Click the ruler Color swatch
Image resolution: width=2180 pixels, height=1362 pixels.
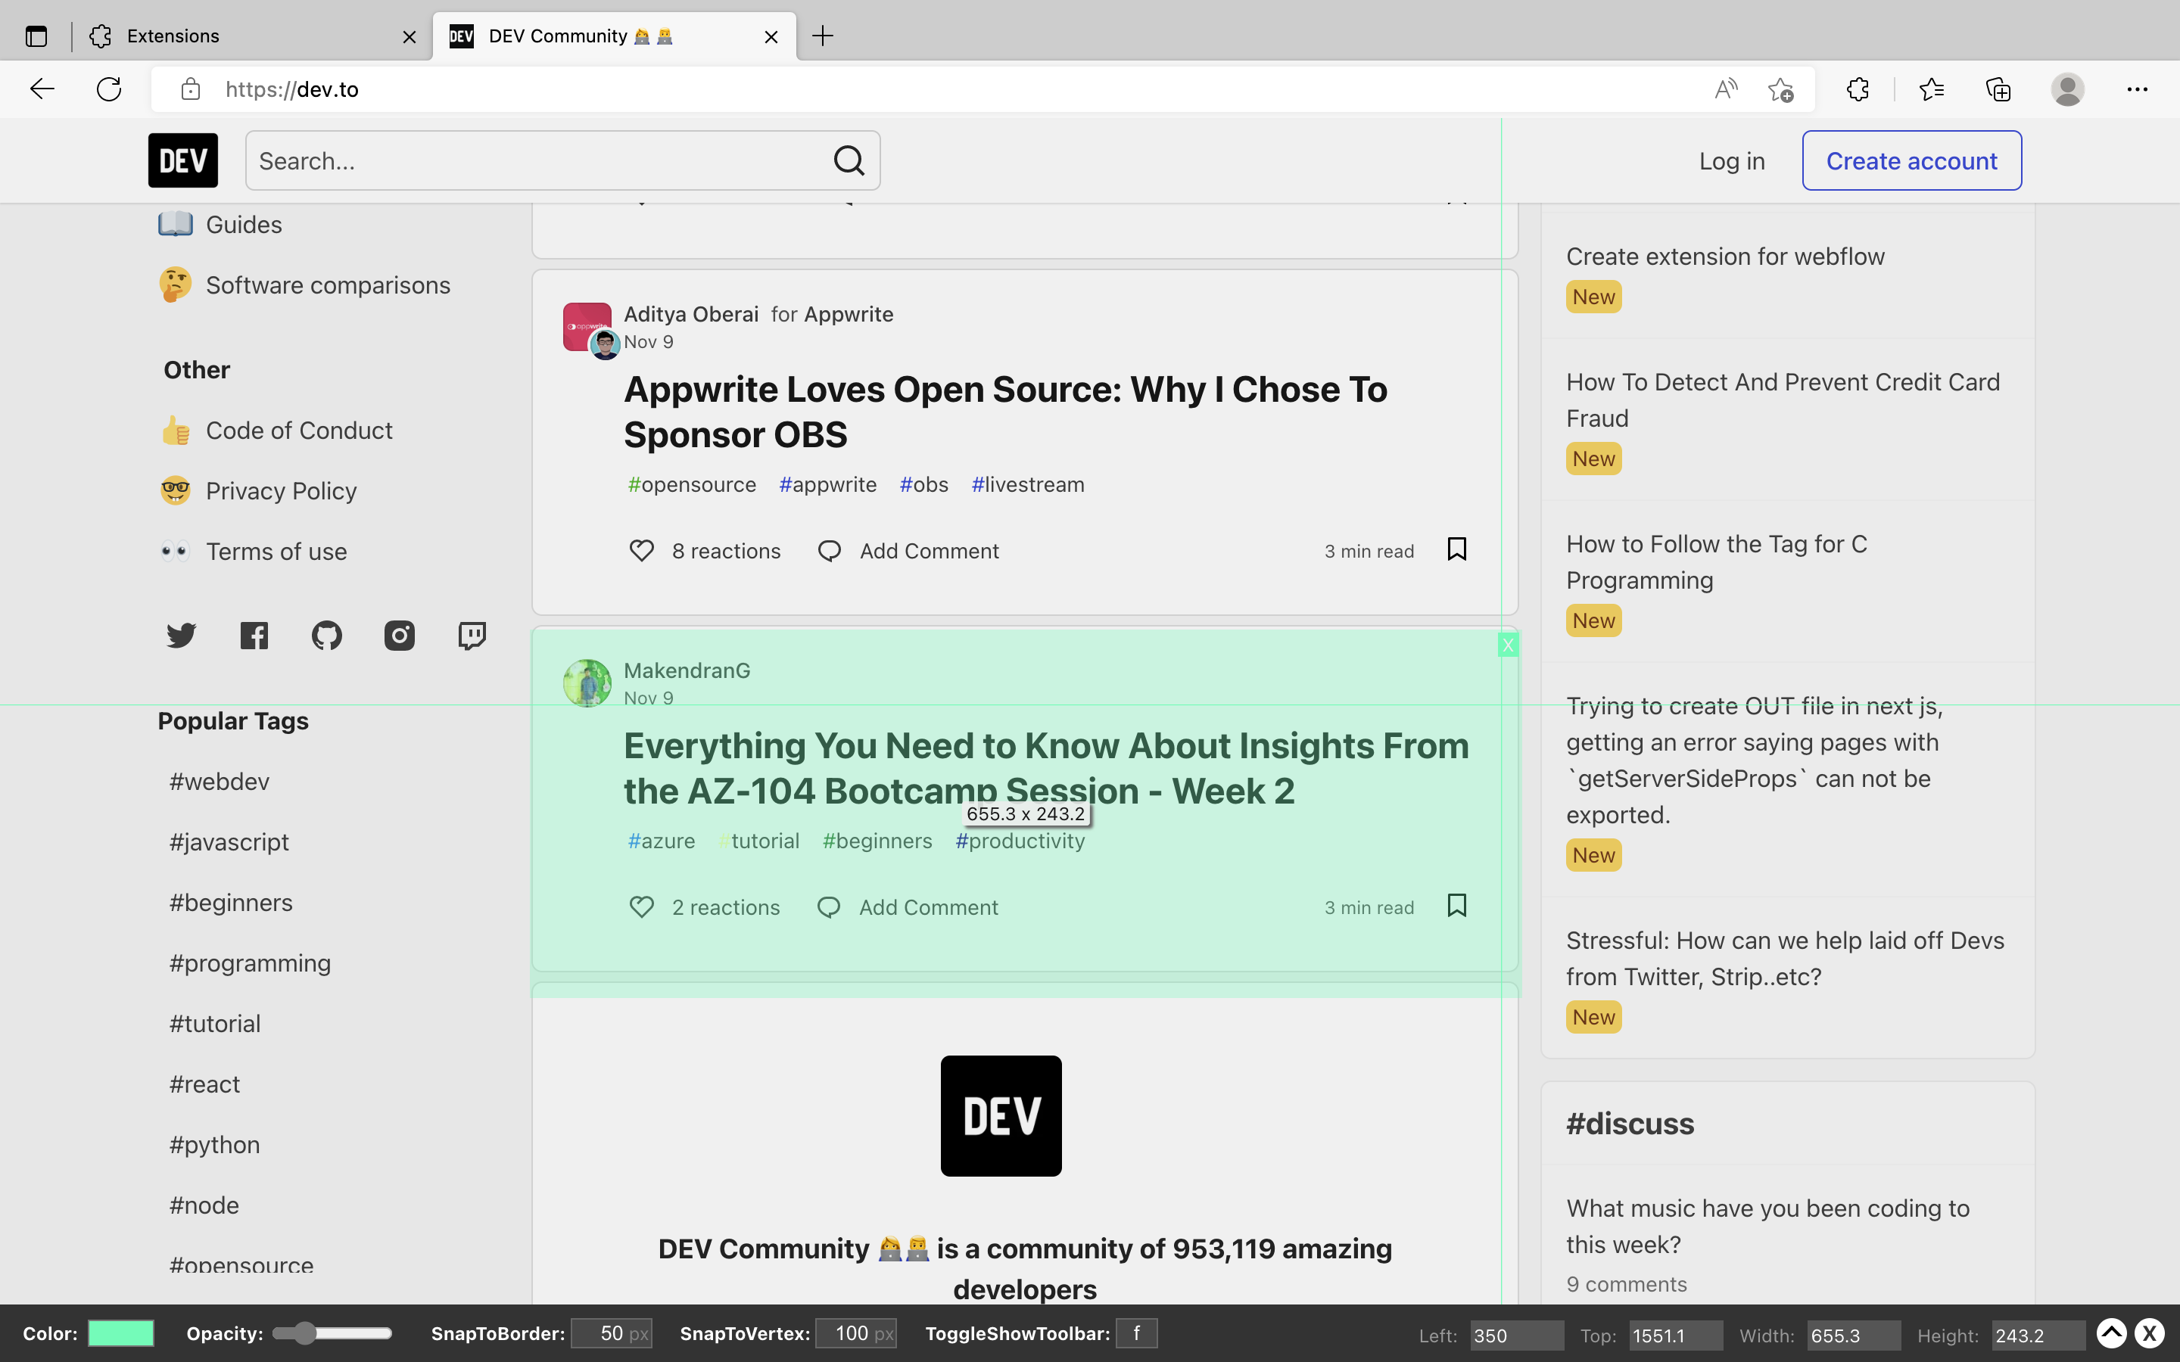click(x=120, y=1334)
